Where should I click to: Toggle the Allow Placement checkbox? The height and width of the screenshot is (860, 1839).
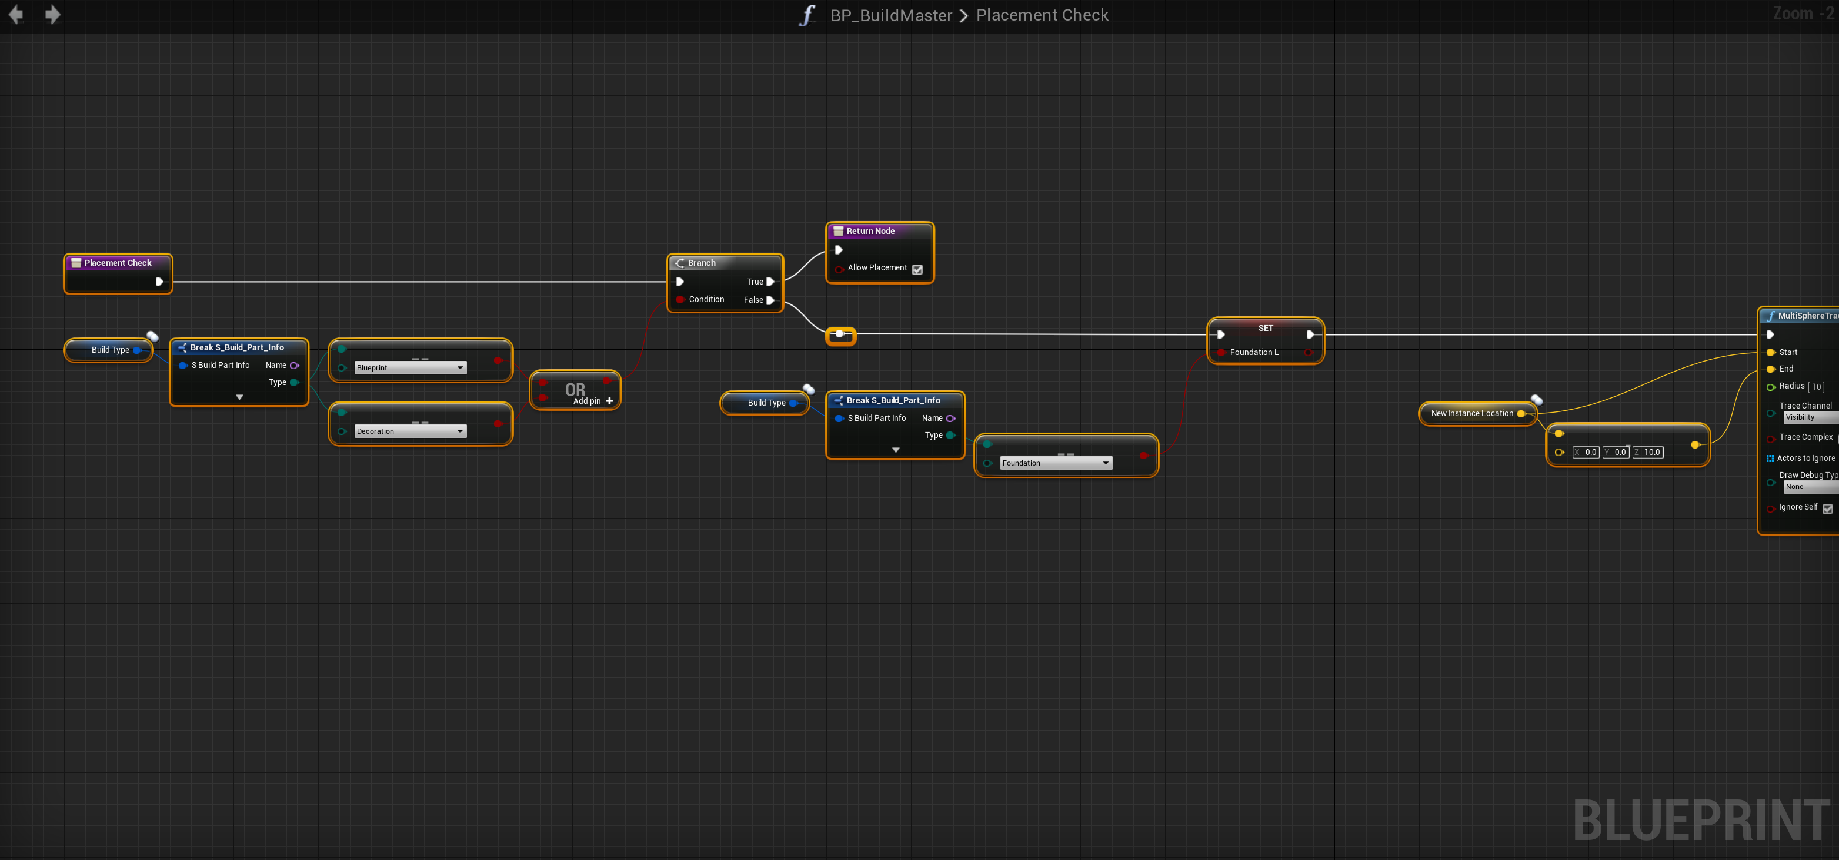(x=917, y=269)
